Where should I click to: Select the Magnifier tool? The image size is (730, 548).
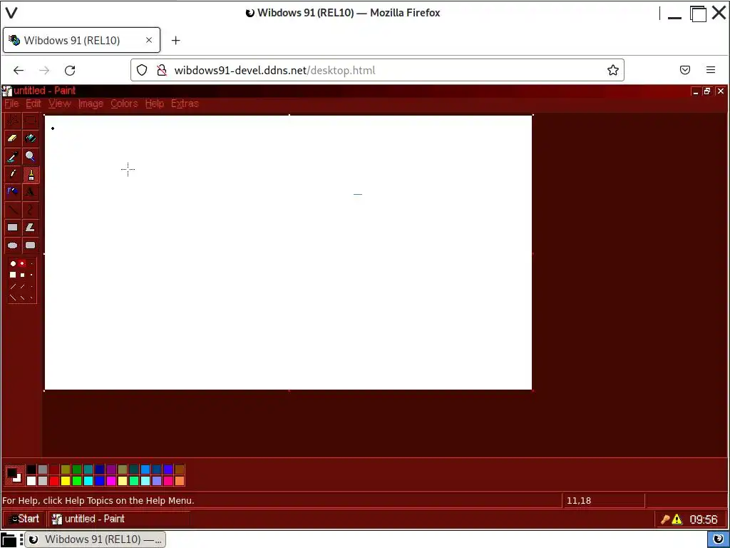click(30, 156)
